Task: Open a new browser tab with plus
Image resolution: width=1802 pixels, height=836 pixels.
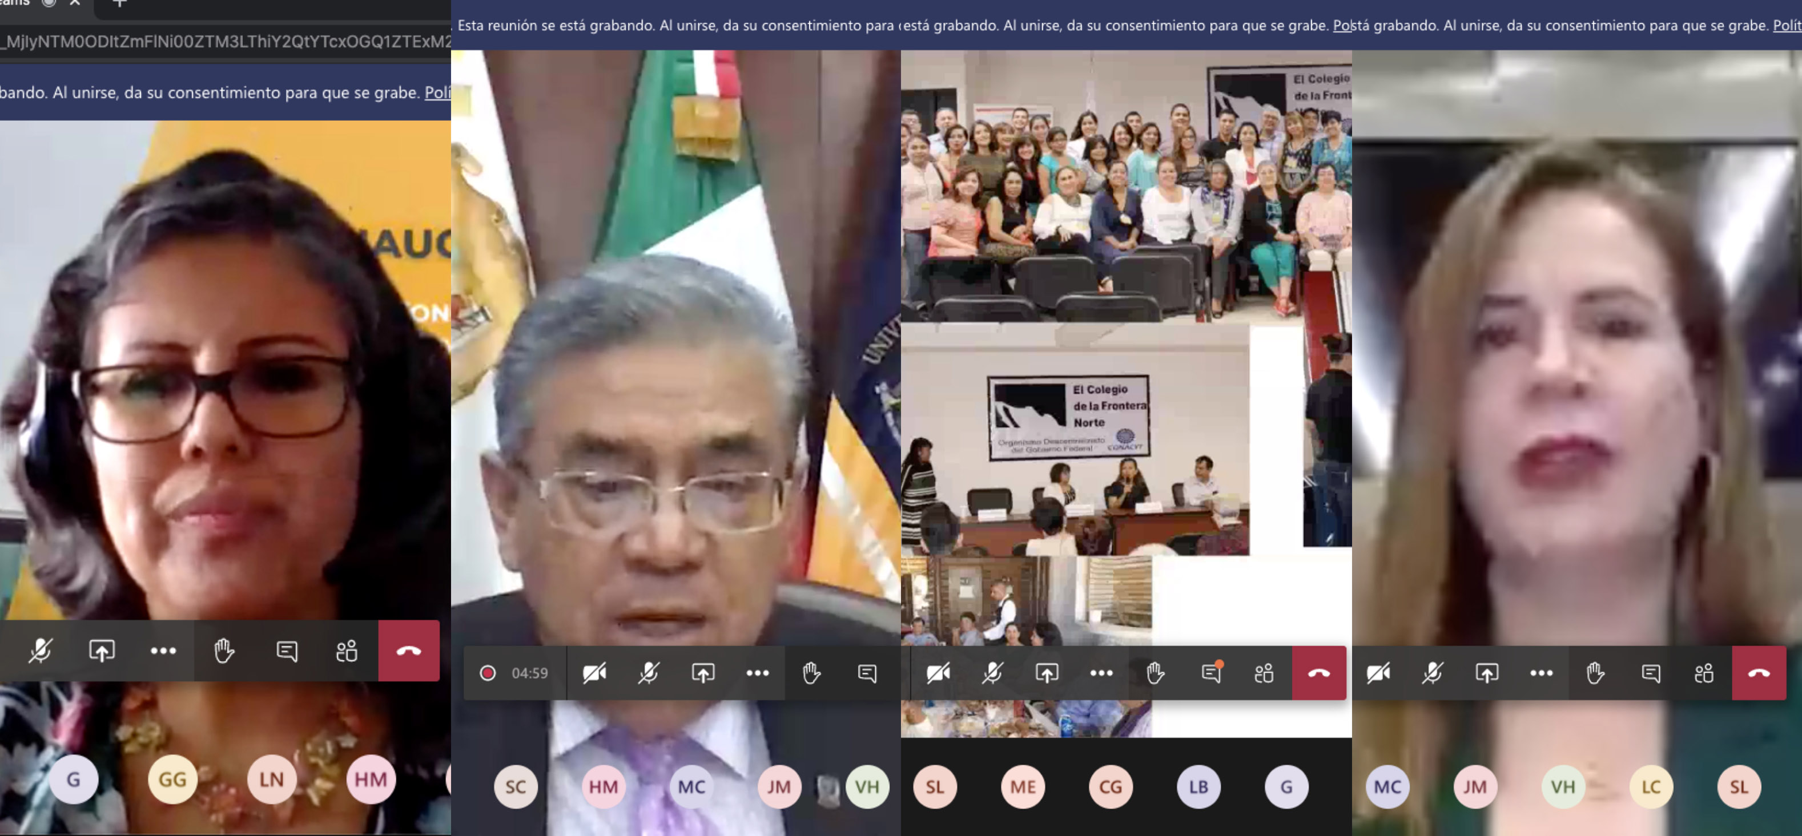Action: tap(120, 3)
